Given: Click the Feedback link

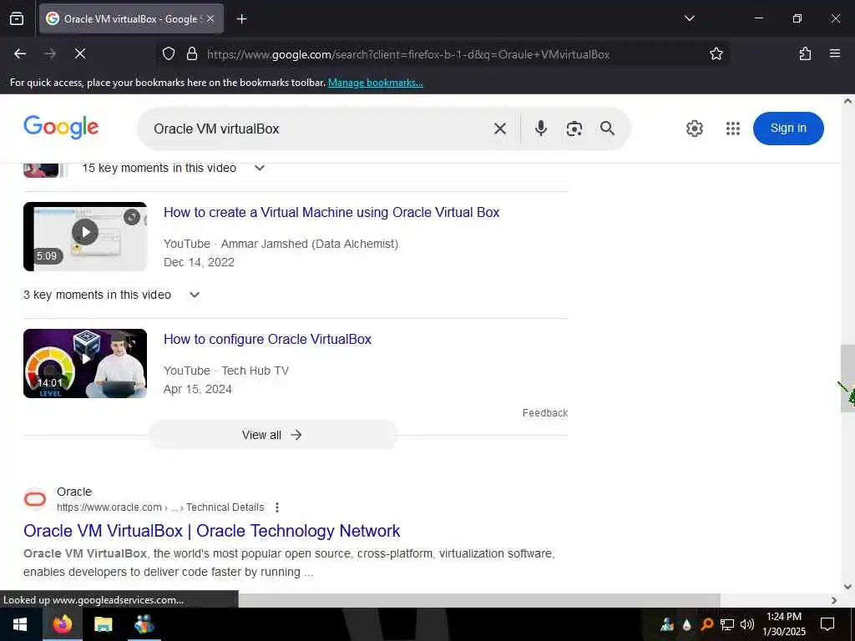Looking at the screenshot, I should tap(544, 412).
